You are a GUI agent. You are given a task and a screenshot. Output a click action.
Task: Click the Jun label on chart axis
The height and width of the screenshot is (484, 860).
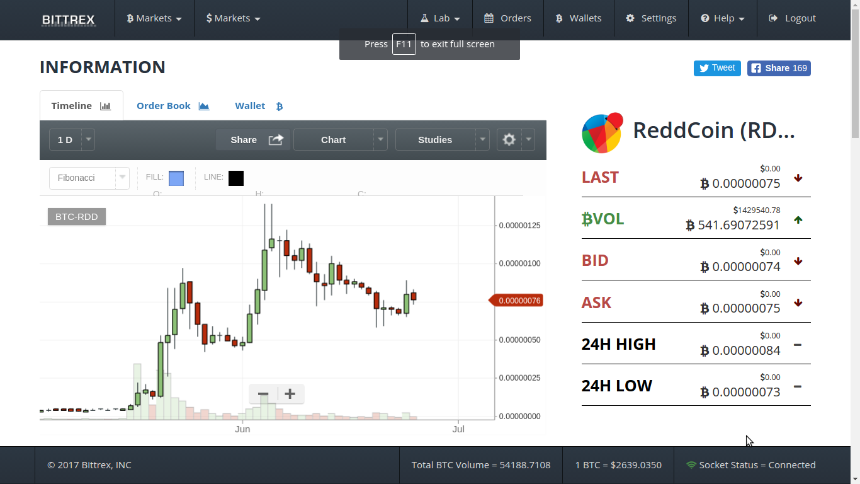coord(242,429)
